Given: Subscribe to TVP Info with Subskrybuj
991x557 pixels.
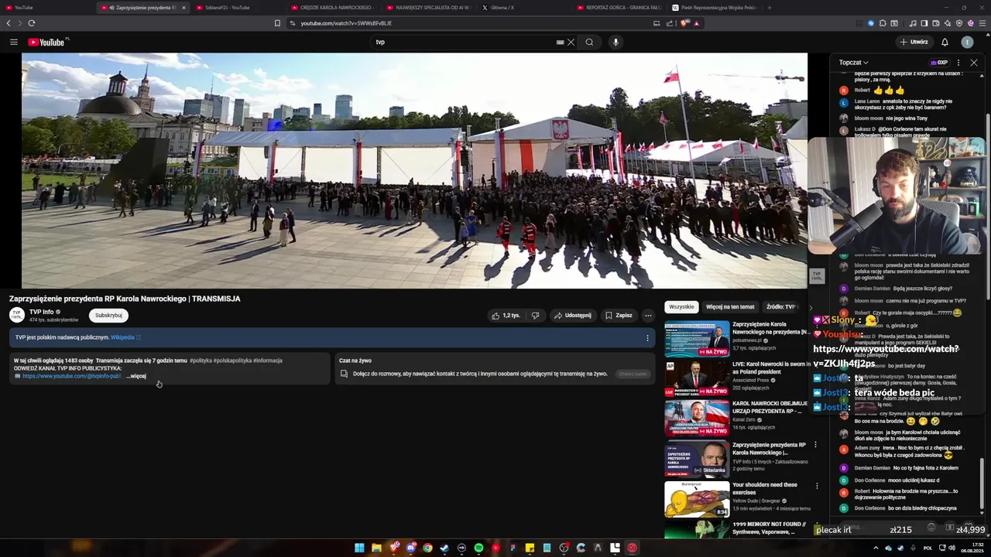Looking at the screenshot, I should coord(108,316).
